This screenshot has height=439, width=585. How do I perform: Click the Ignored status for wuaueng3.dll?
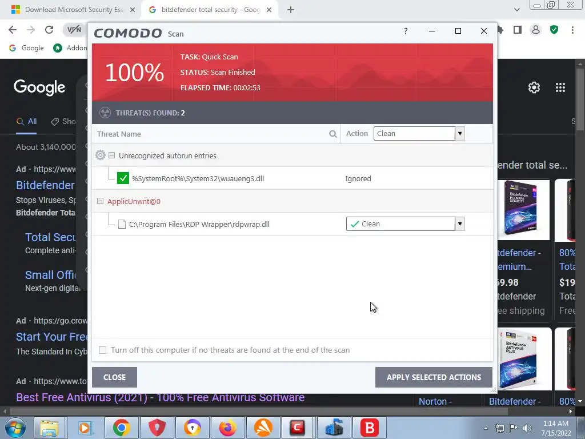click(358, 178)
